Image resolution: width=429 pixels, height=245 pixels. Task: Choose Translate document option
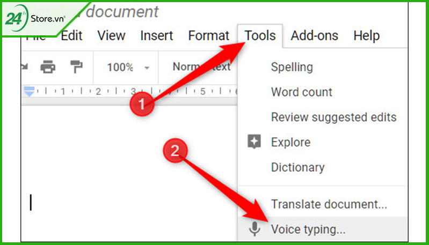click(x=329, y=204)
